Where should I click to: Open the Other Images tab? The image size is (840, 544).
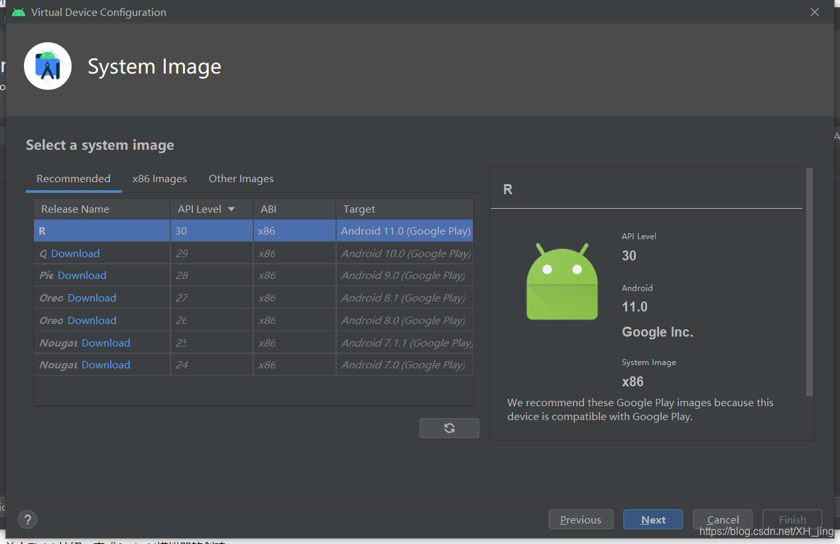click(x=241, y=179)
